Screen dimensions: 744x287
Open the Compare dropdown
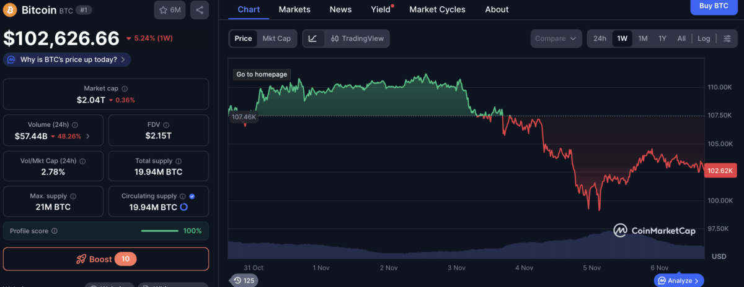pyautogui.click(x=556, y=38)
